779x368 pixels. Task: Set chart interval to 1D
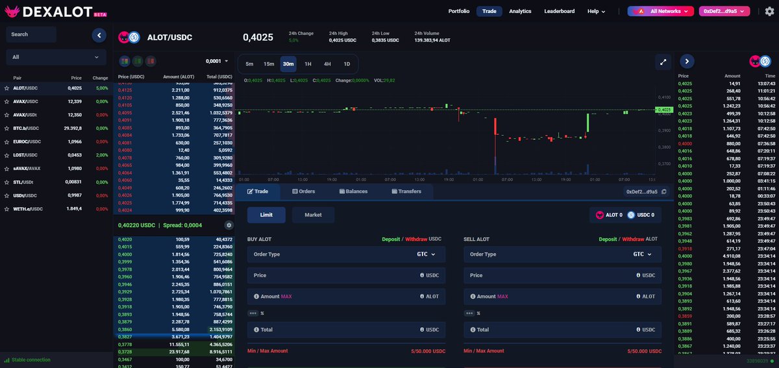(x=347, y=64)
